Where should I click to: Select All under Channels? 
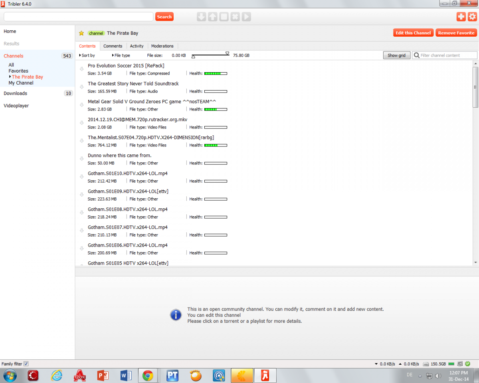(x=11, y=65)
